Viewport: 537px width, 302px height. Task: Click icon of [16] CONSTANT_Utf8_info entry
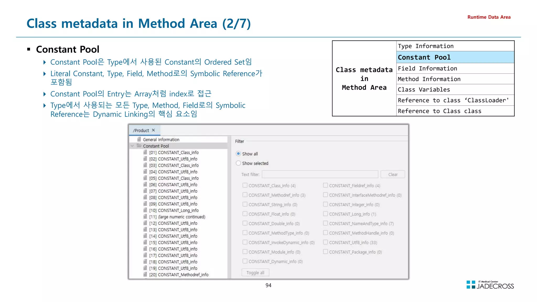pyautogui.click(x=145, y=249)
